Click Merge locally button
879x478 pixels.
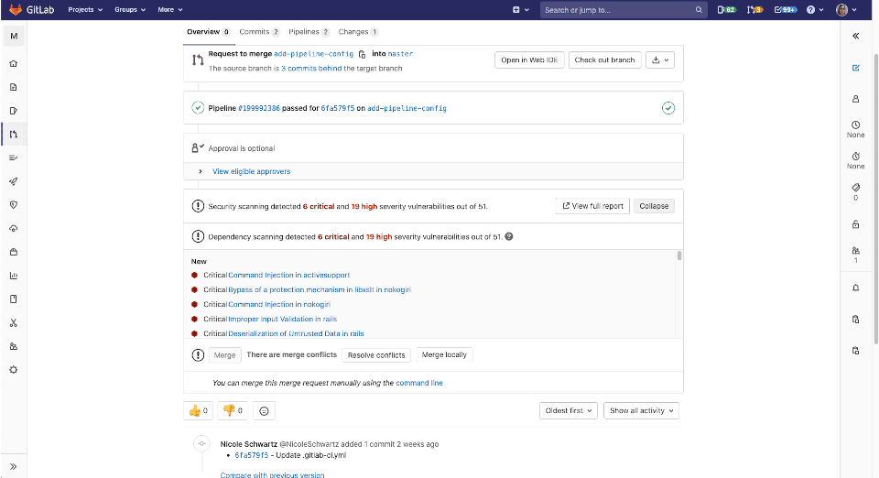click(444, 354)
